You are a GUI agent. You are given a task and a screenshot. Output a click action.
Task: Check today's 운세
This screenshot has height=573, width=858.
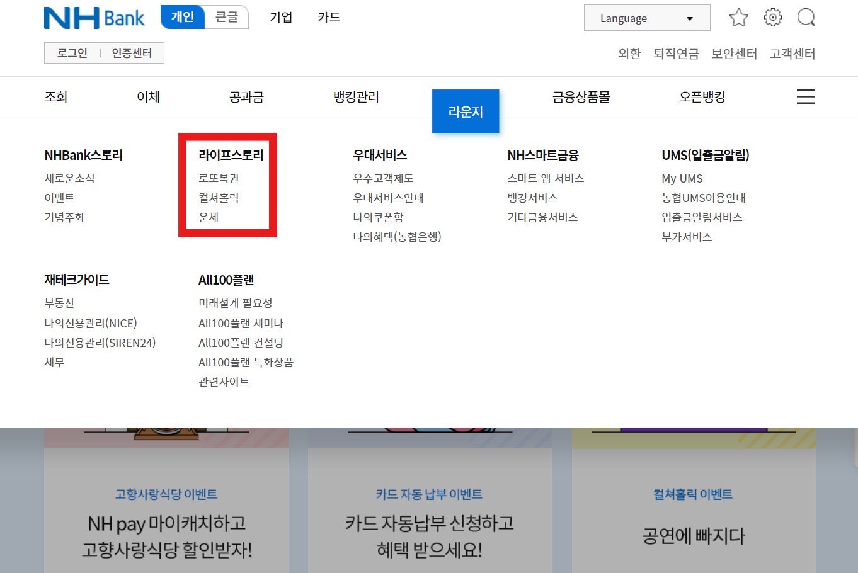[209, 217]
